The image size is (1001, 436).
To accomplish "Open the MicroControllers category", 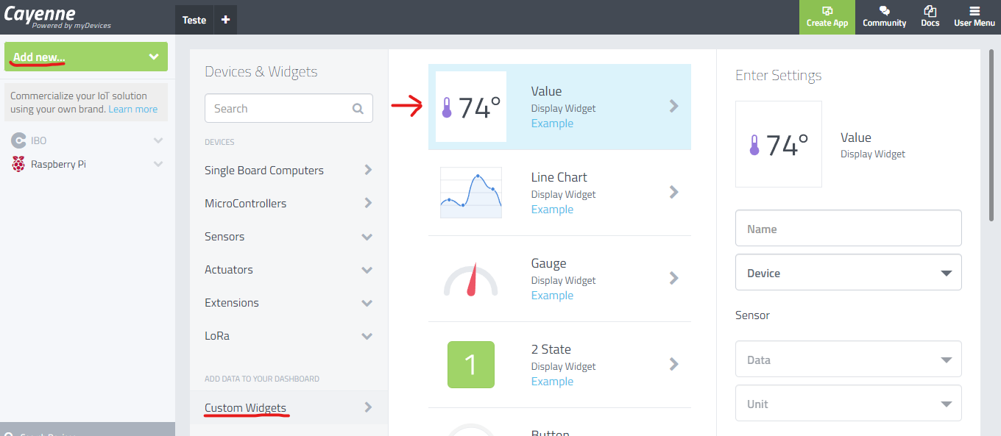I will coord(289,203).
